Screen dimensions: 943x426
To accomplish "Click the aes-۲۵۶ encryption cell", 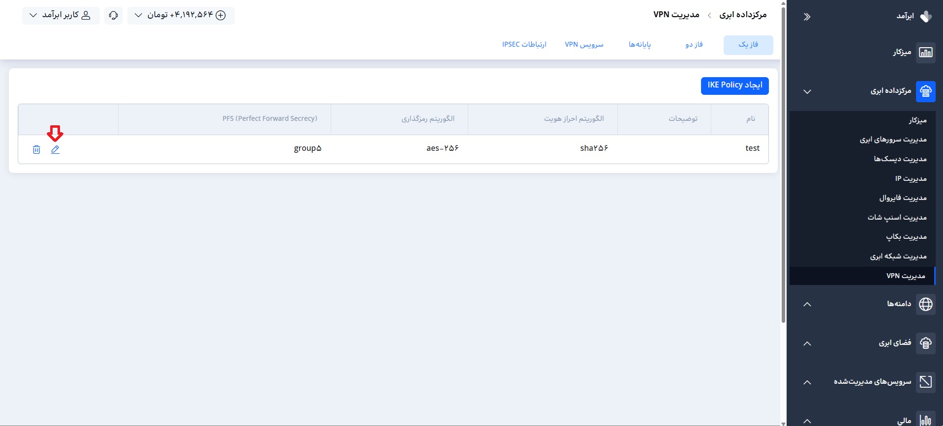I will click(x=442, y=148).
